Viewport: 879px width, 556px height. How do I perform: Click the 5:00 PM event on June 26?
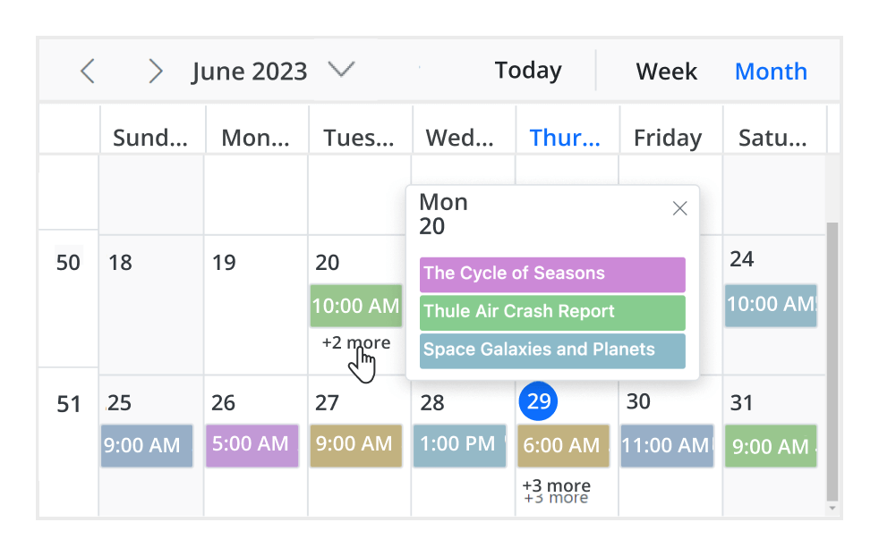252,445
